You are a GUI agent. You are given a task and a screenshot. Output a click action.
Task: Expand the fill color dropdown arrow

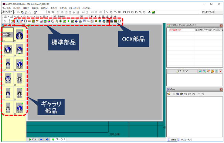click(x=8, y=17)
